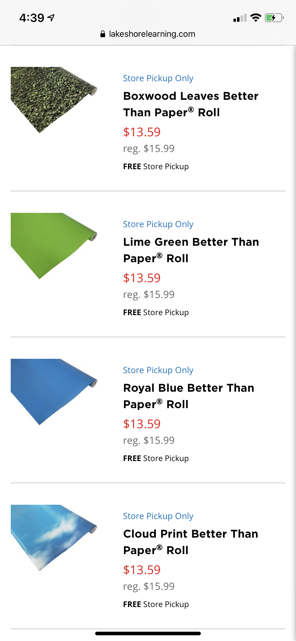Tap Store Pickup Only above Lime Green

[158, 224]
